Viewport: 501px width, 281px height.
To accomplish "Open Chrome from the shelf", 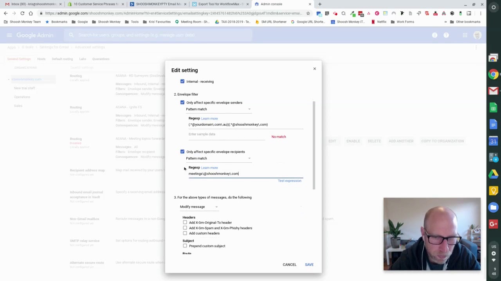I will 493,74.
